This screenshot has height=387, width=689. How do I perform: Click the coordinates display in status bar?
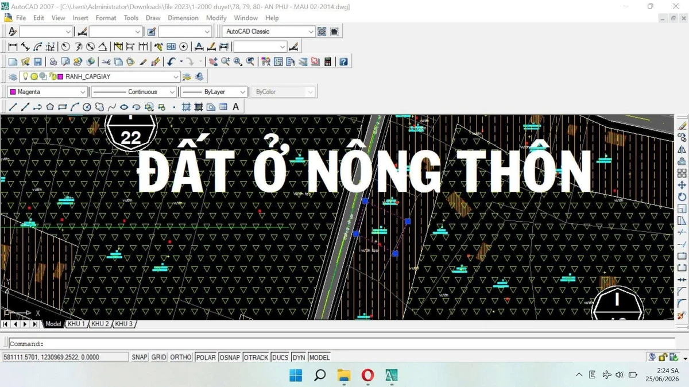65,357
